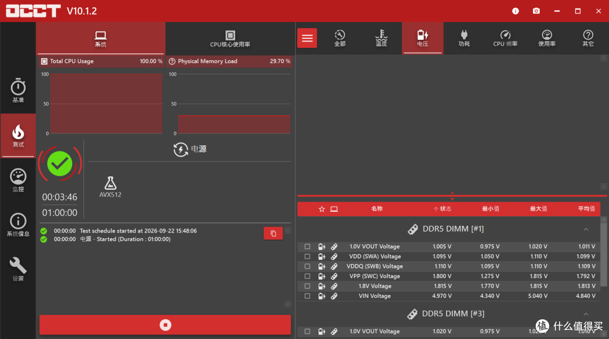Switch to CPU核心使用率 tab

click(230, 38)
